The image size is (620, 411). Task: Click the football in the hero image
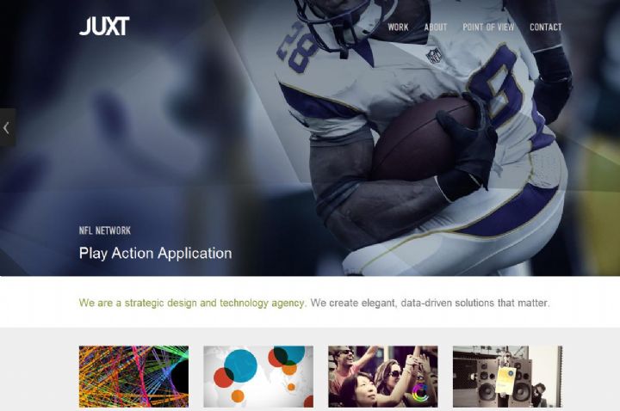click(x=423, y=139)
